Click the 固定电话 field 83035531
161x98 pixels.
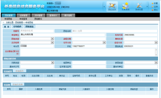[141, 46]
